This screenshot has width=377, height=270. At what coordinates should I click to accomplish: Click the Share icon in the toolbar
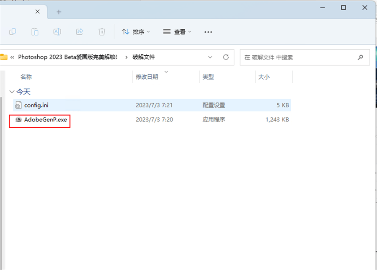point(80,32)
